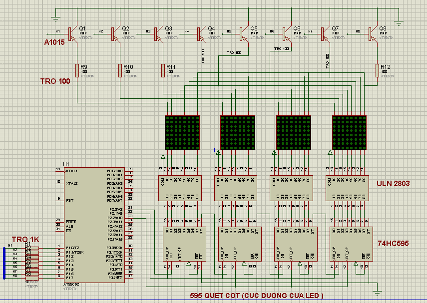The image size is (427, 303).
Task: Click the power terminal arrow left of first matrix
Action: pos(163,157)
